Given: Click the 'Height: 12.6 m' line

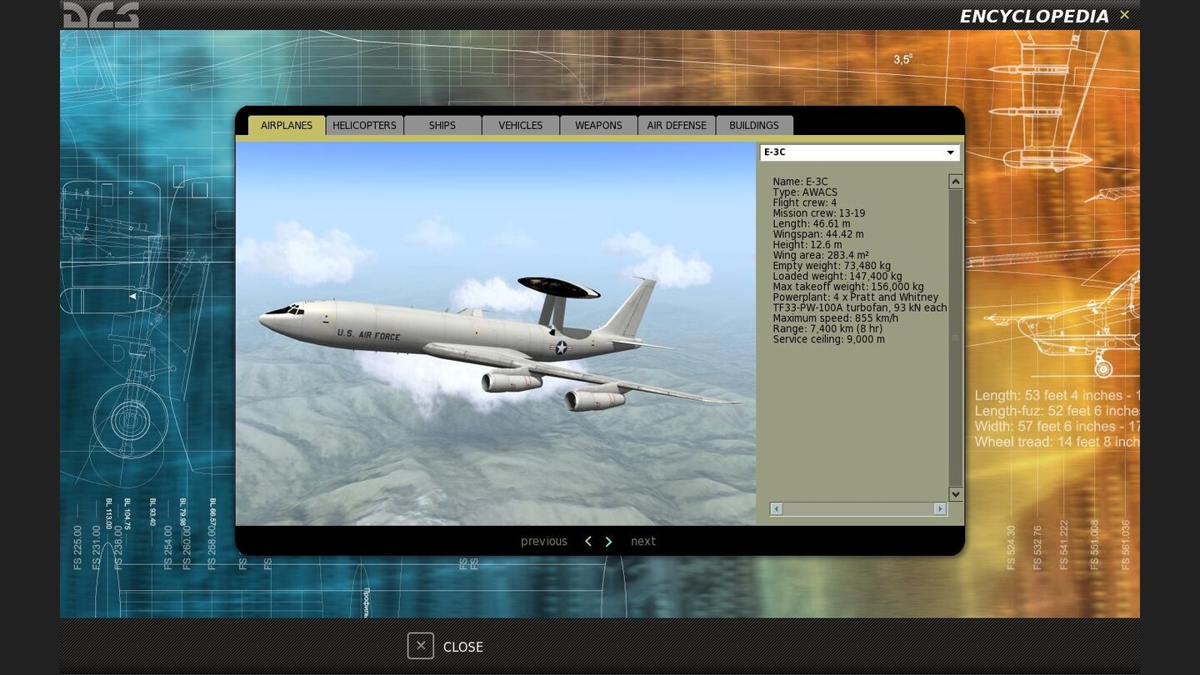Looking at the screenshot, I should 807,245.
